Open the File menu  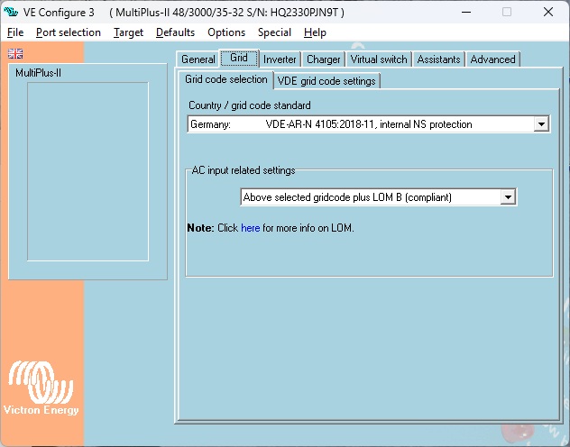tap(15, 32)
